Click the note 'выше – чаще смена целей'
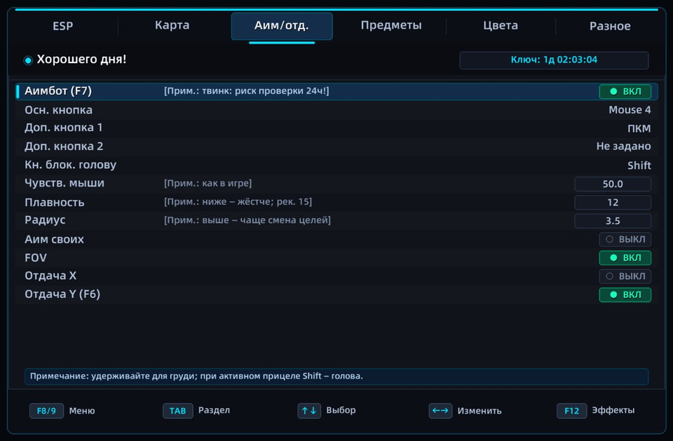The width and height of the screenshot is (673, 441). [x=247, y=220]
